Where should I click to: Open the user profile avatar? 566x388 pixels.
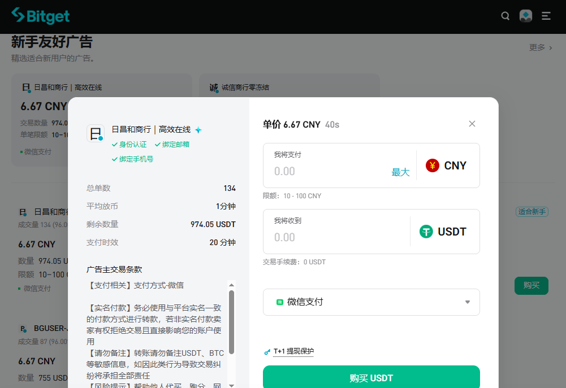click(526, 16)
